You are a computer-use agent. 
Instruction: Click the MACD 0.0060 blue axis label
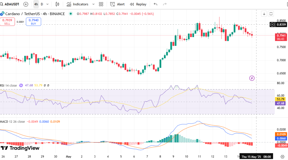click(281, 138)
